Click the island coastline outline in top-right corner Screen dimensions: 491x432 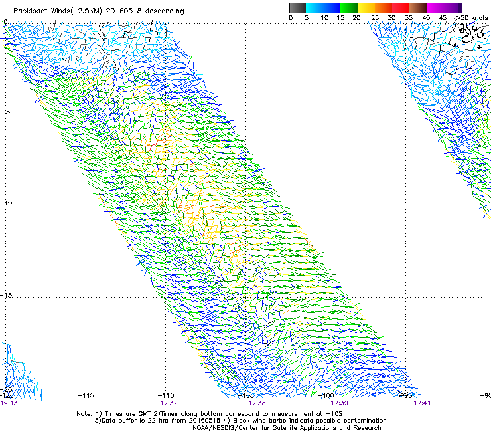pos(468,37)
